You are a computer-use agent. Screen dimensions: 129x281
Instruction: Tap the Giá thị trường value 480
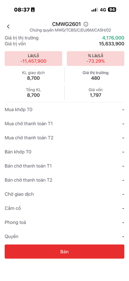(96, 78)
